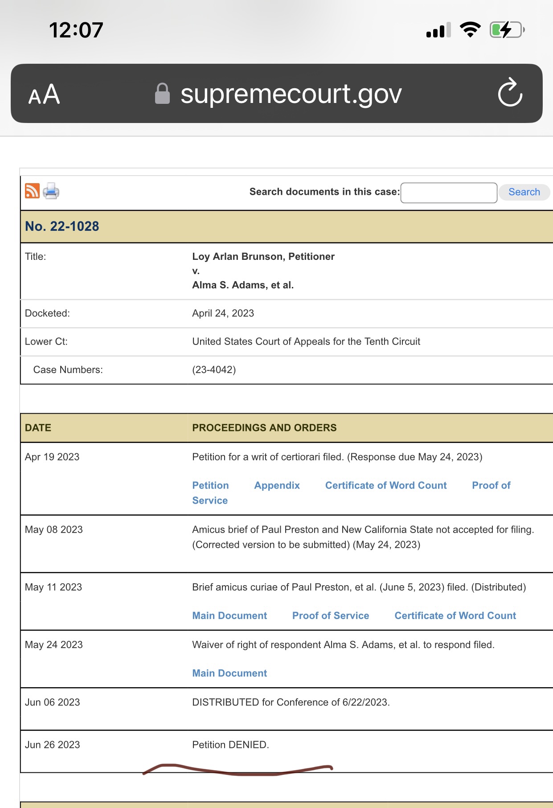Tap the Safari reload page icon
This screenshot has width=553, height=808.
tap(510, 93)
